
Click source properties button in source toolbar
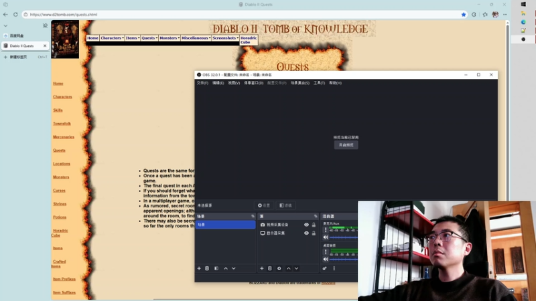tap(264, 205)
